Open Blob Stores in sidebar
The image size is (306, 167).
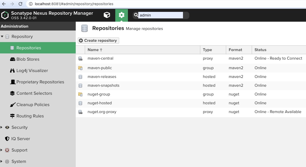tap(28, 59)
